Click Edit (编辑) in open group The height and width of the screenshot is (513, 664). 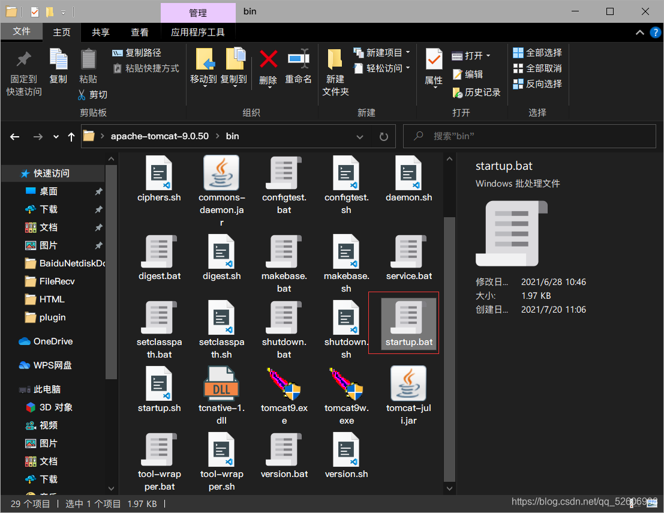click(468, 74)
